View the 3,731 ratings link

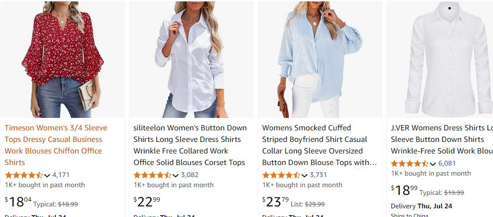[318, 175]
